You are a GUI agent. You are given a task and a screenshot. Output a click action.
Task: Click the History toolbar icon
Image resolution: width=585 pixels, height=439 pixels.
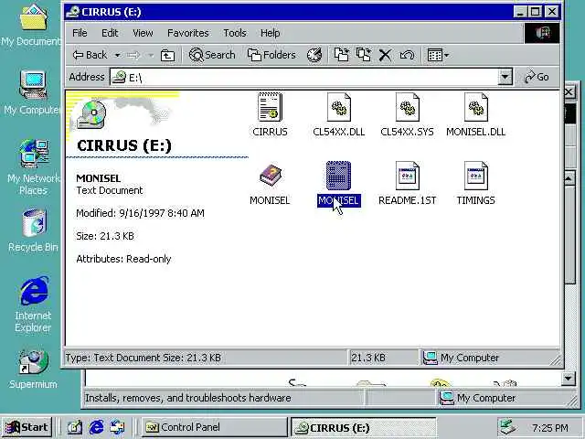pos(314,55)
